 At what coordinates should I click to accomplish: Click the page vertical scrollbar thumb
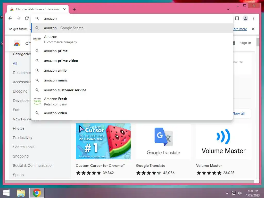click(x=258, y=42)
